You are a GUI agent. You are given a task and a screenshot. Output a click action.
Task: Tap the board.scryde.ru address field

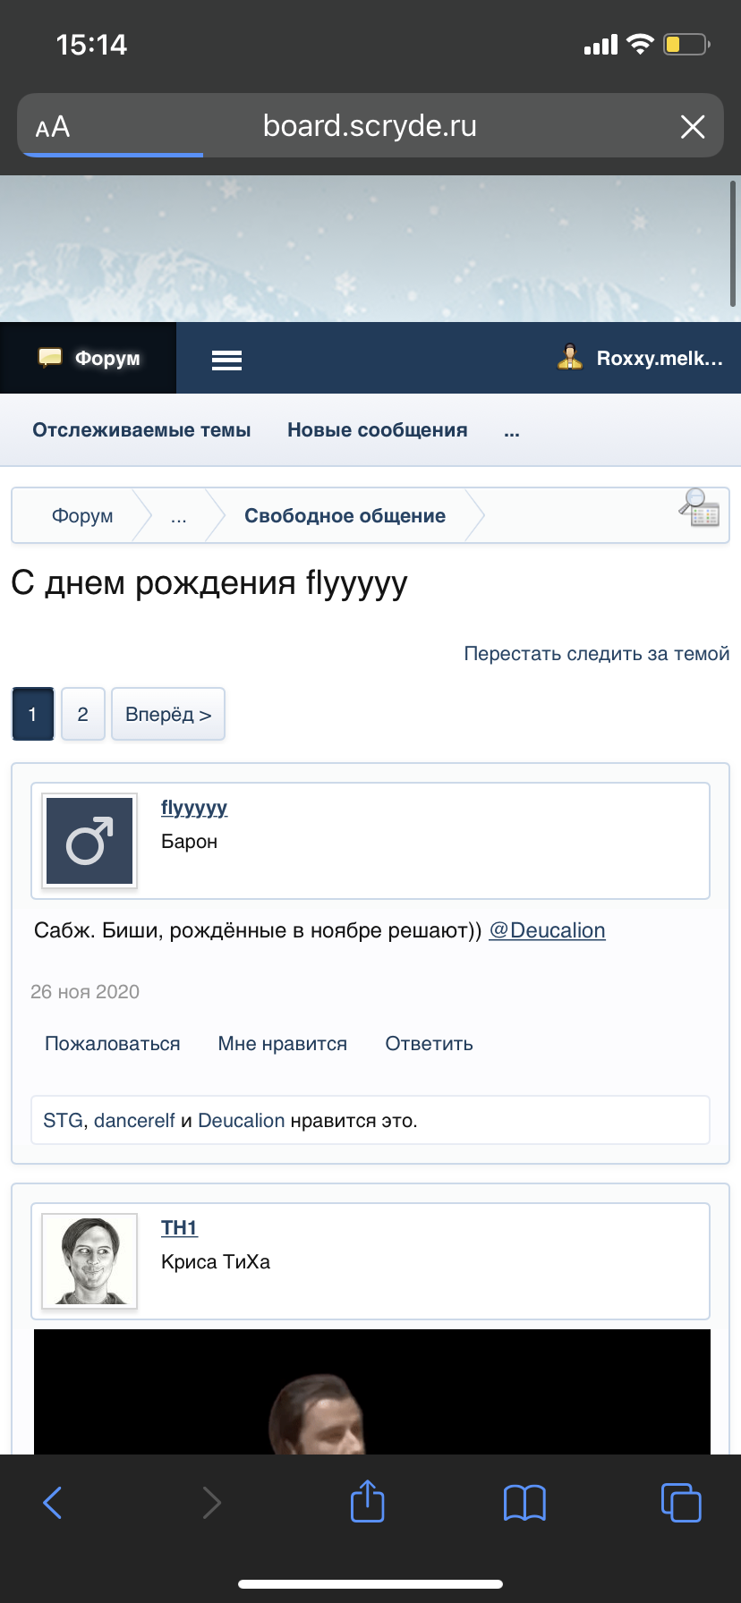click(370, 126)
